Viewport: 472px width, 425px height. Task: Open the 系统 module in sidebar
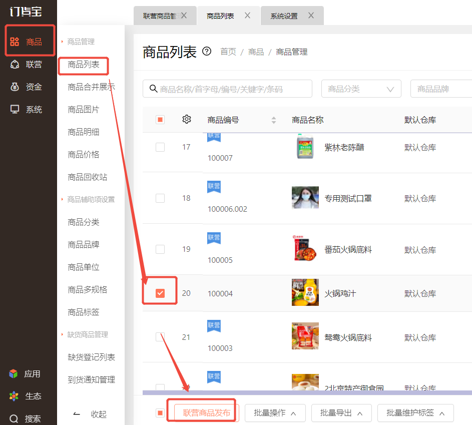point(26,109)
